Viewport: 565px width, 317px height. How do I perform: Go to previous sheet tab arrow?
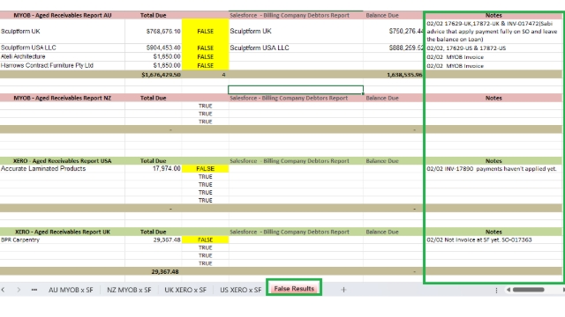pyautogui.click(x=4, y=290)
